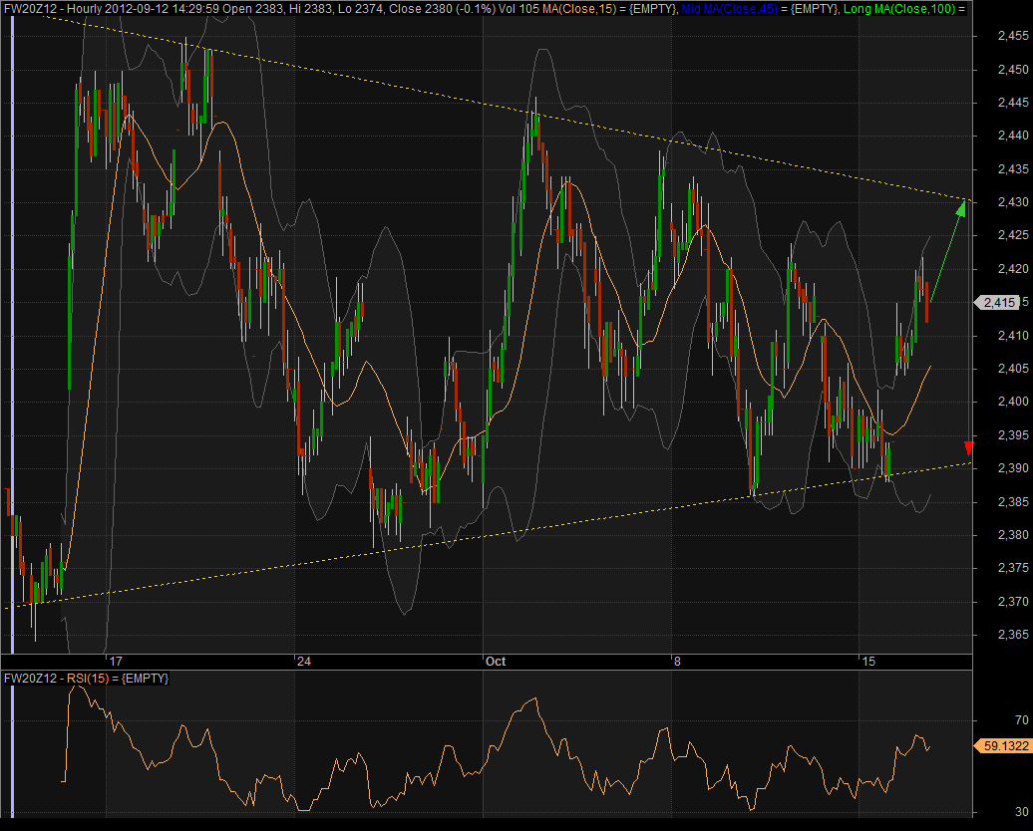Click the purple bar left of RSI pane
Viewport: 1033px width, 831px height.
(11, 749)
